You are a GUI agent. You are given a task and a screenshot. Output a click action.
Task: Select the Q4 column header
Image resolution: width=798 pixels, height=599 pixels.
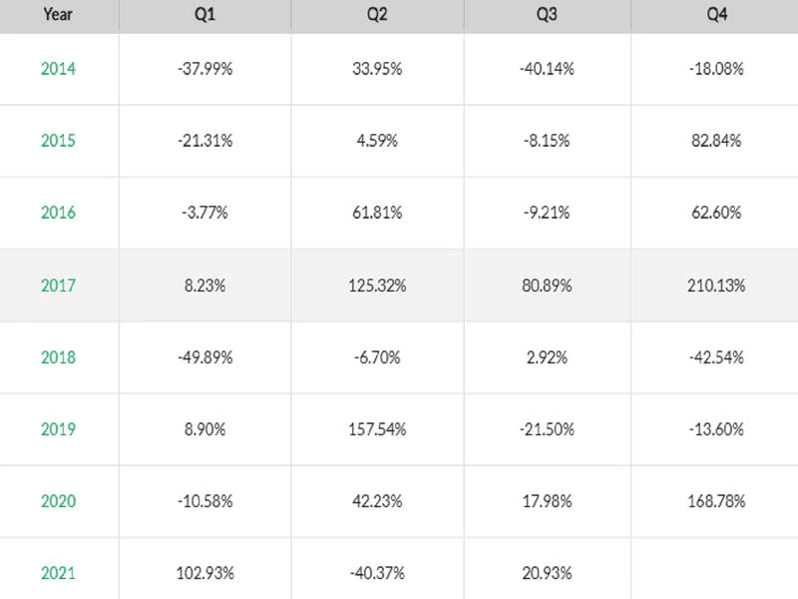[x=714, y=15]
